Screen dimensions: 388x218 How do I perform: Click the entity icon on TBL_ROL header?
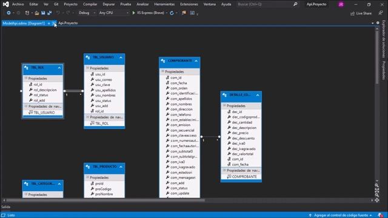click(x=26, y=67)
